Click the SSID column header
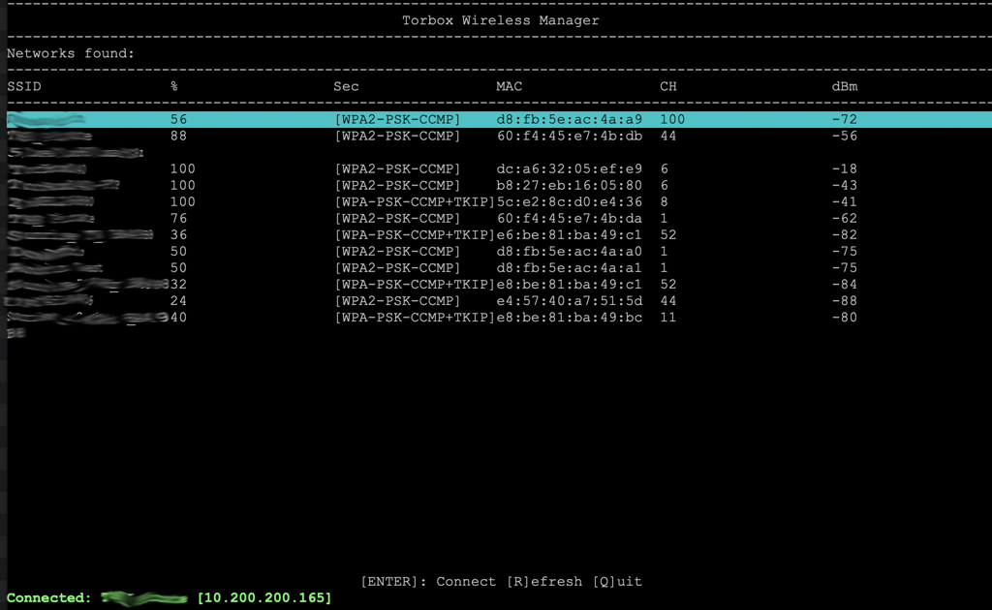 pos(24,86)
